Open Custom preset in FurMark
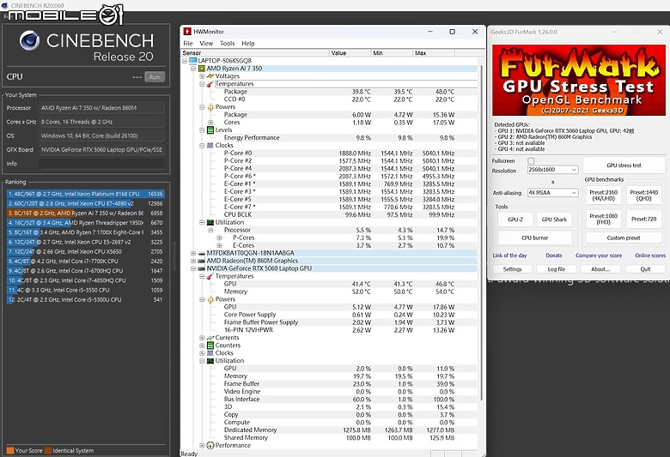670x457 pixels. [x=624, y=238]
